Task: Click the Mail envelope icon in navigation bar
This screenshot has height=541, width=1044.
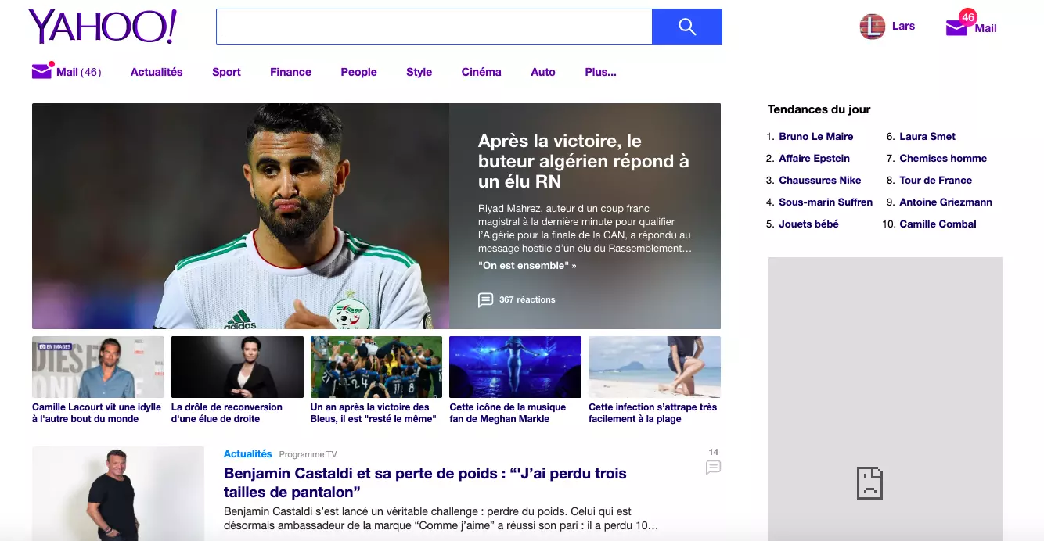Action: [x=42, y=70]
